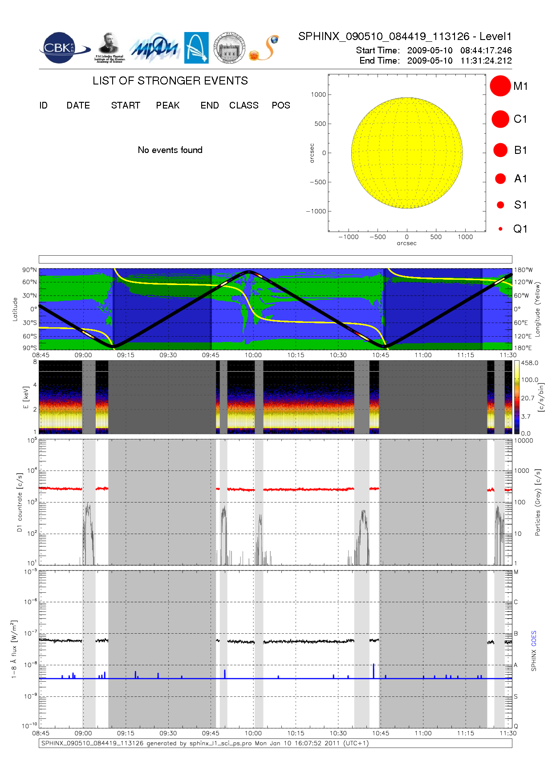Click the 458.0 color scale maximum value
The height and width of the screenshot is (780, 552).
[530, 363]
